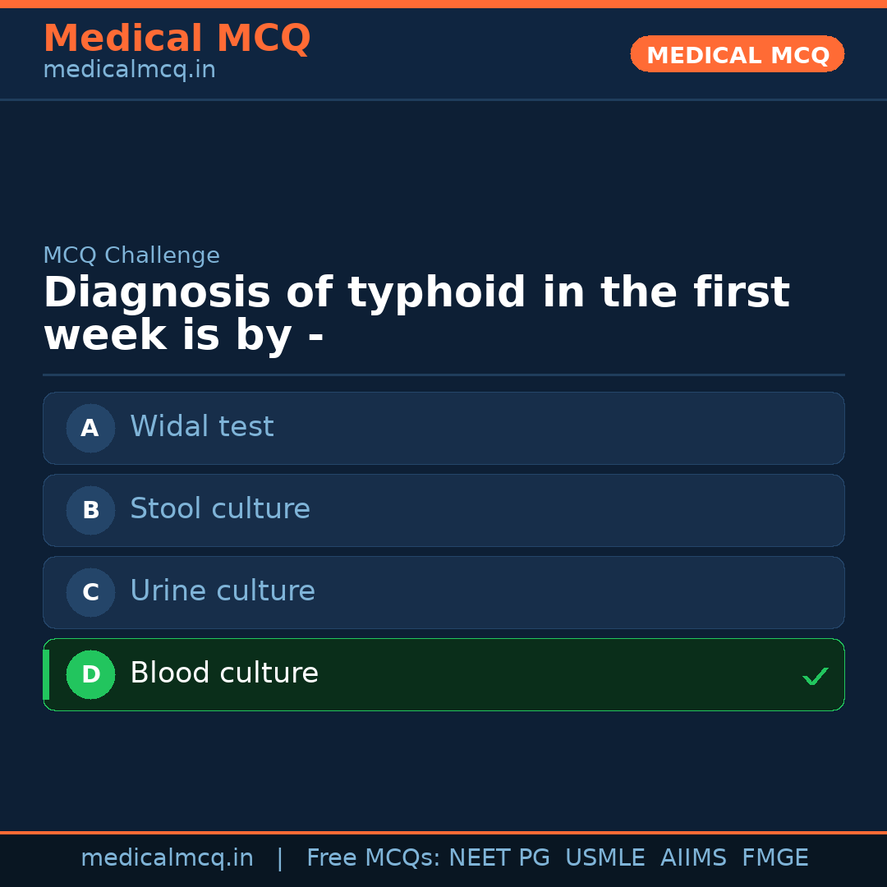Image resolution: width=887 pixels, height=887 pixels.
Task: Open the medicalmcq.in link in header
Action: pyautogui.click(x=129, y=69)
